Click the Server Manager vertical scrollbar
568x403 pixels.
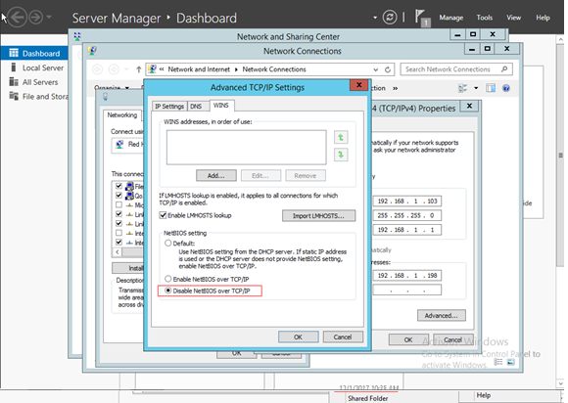click(x=560, y=156)
